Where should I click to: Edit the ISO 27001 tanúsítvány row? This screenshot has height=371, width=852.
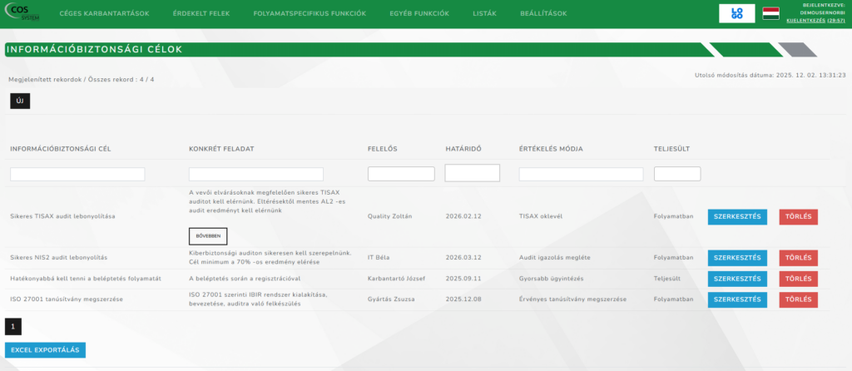pos(737,299)
